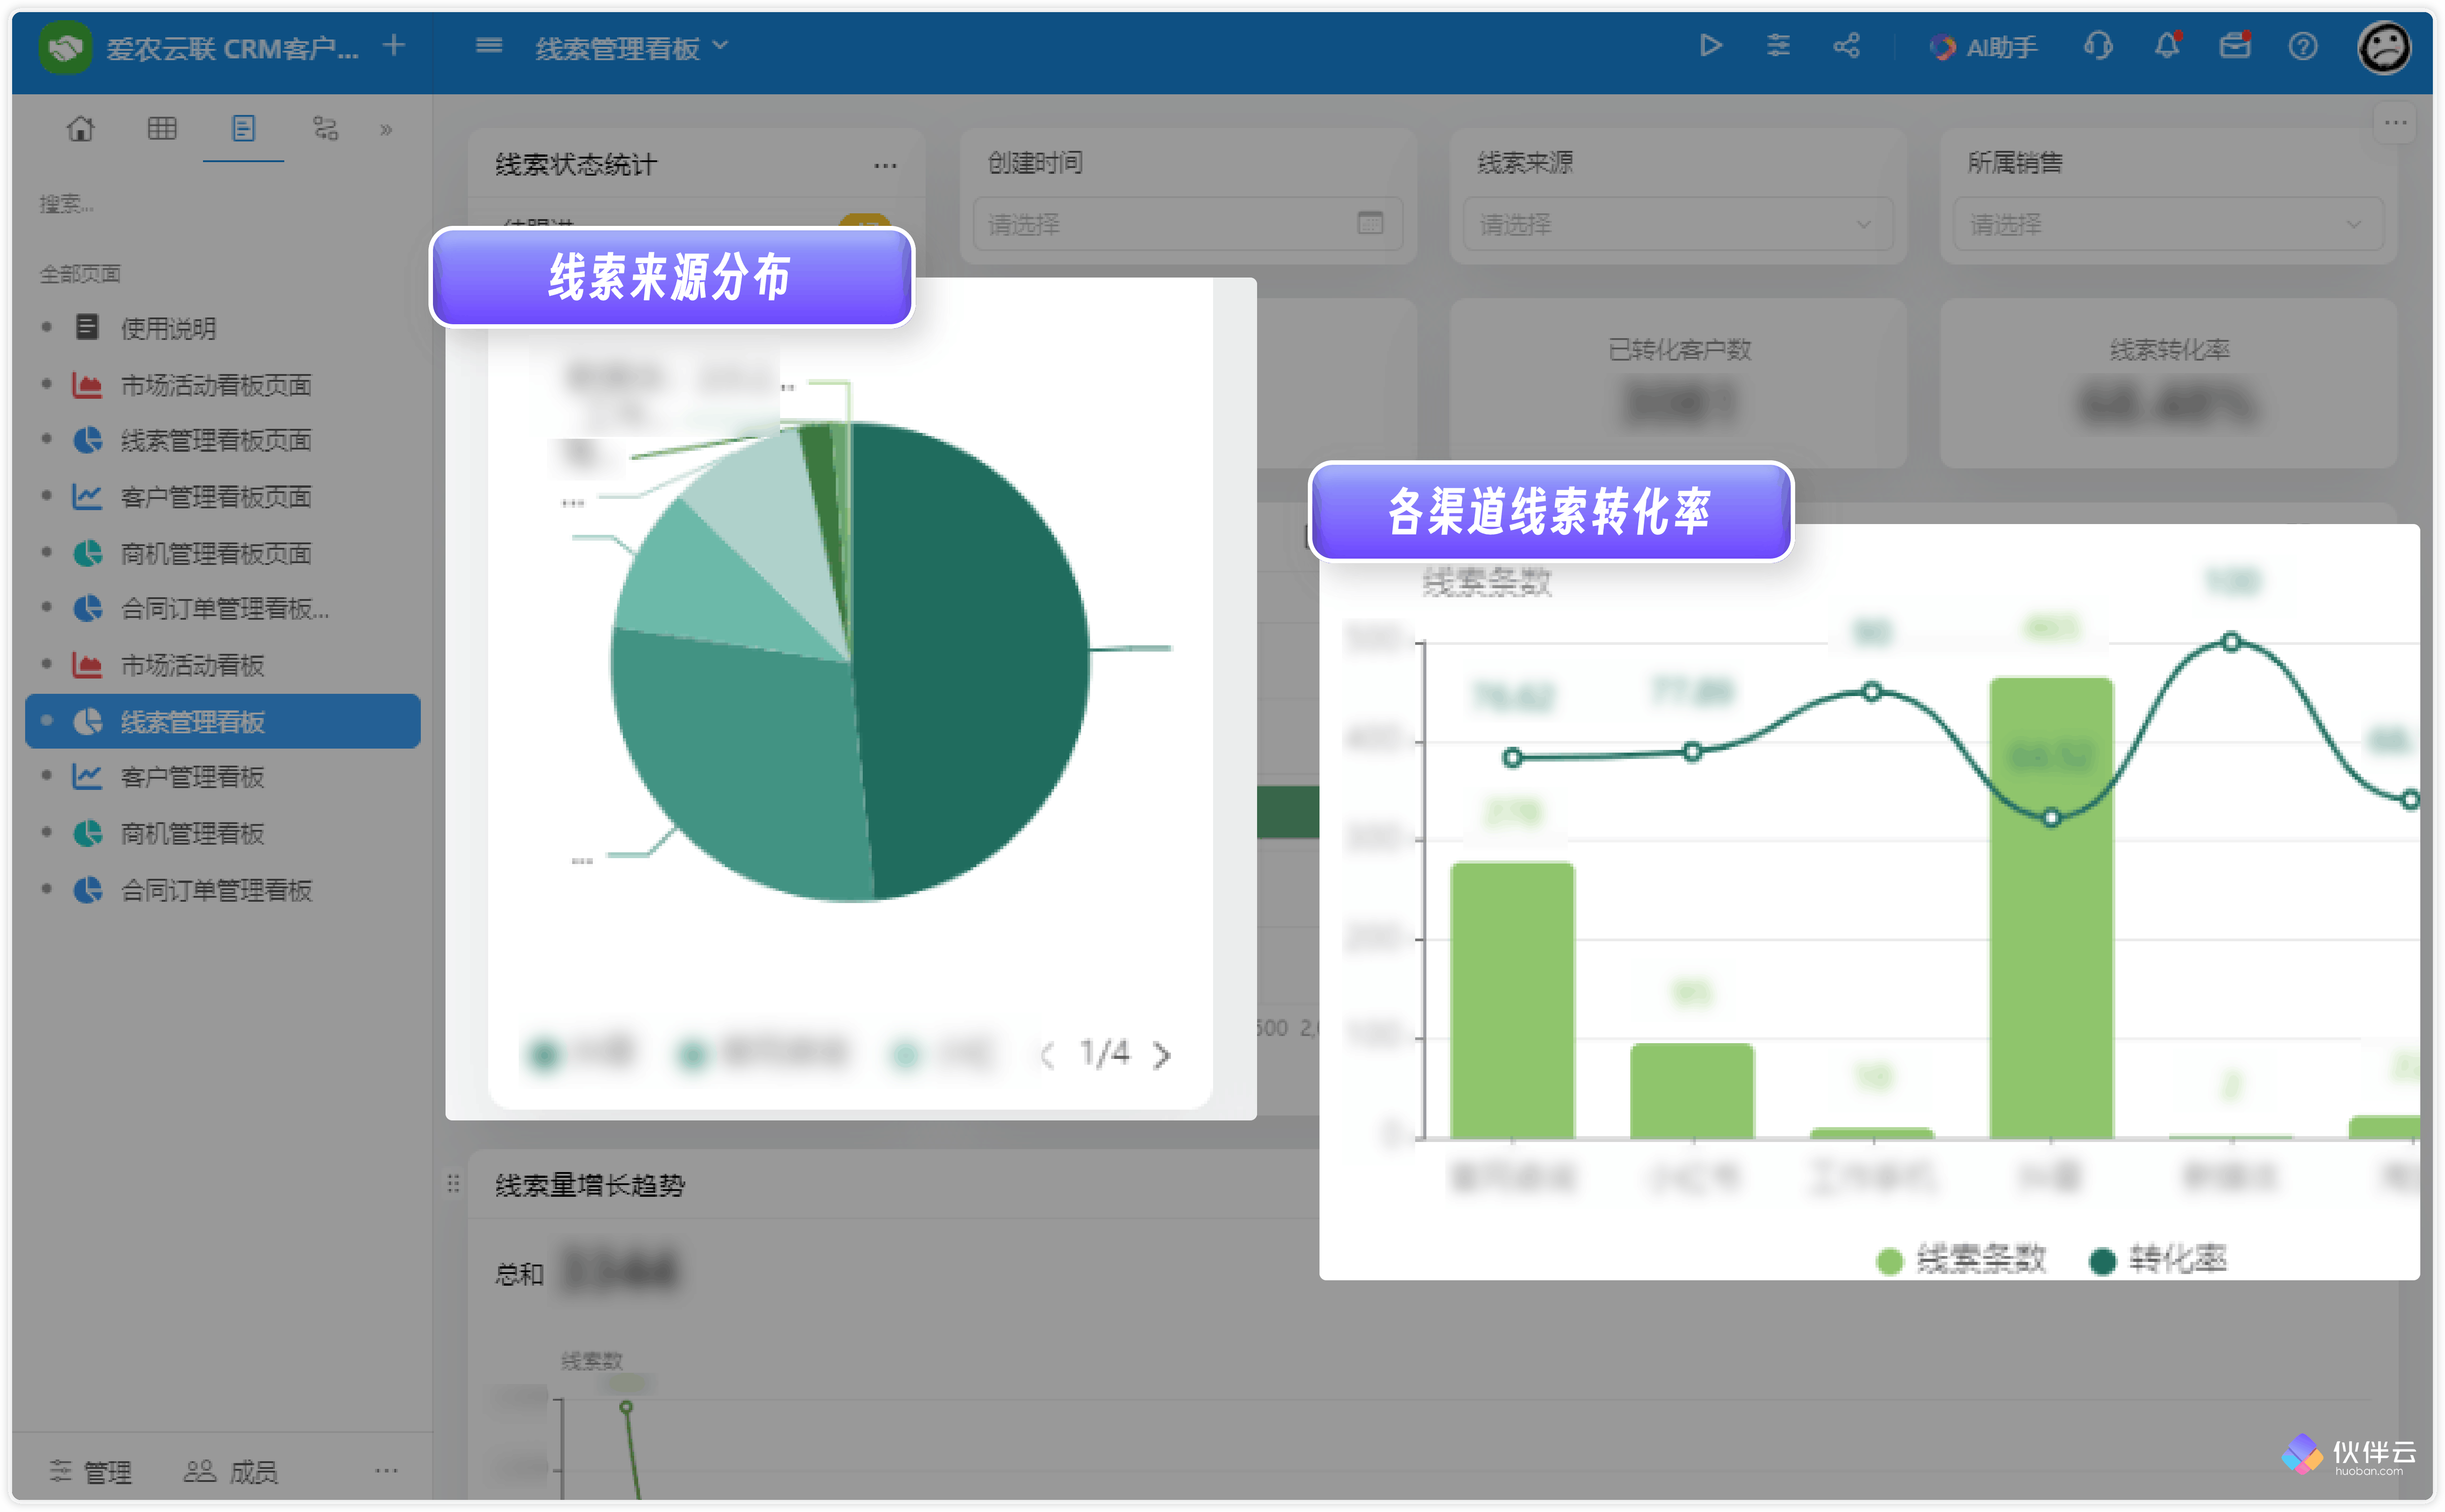Open 客户管理看板 in sidebar
Viewport: 2445px width, 1512px height.
click(222, 777)
